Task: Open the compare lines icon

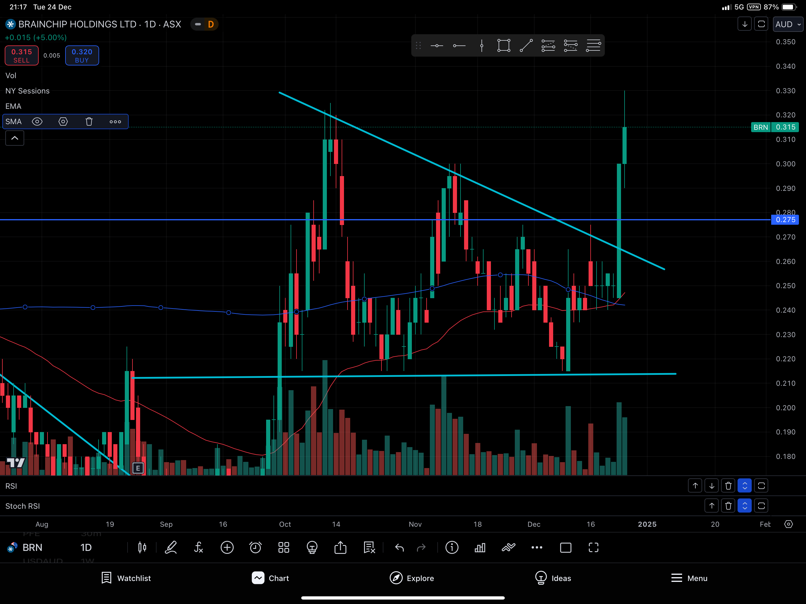Action: click(508, 548)
